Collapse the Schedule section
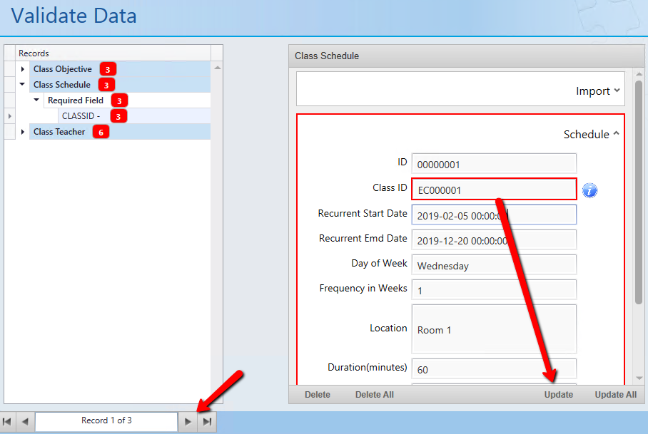The width and height of the screenshot is (648, 434). coord(592,135)
